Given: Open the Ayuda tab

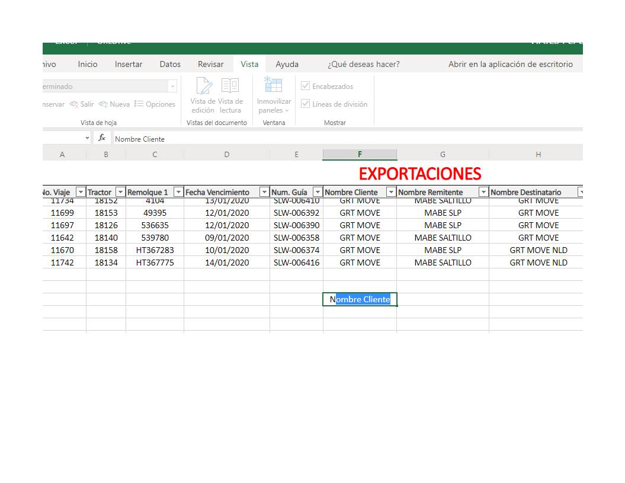Looking at the screenshot, I should 287,64.
